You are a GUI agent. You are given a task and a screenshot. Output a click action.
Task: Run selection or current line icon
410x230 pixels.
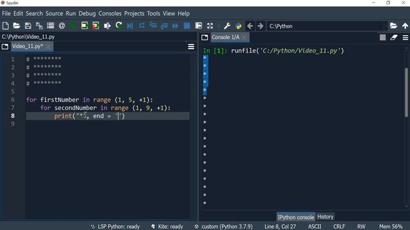pos(107,26)
